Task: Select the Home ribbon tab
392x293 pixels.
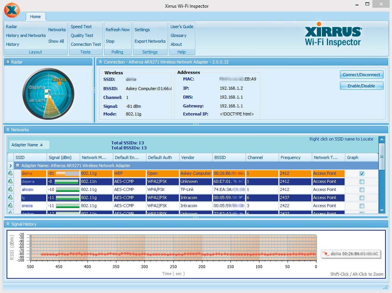Action: (35, 17)
